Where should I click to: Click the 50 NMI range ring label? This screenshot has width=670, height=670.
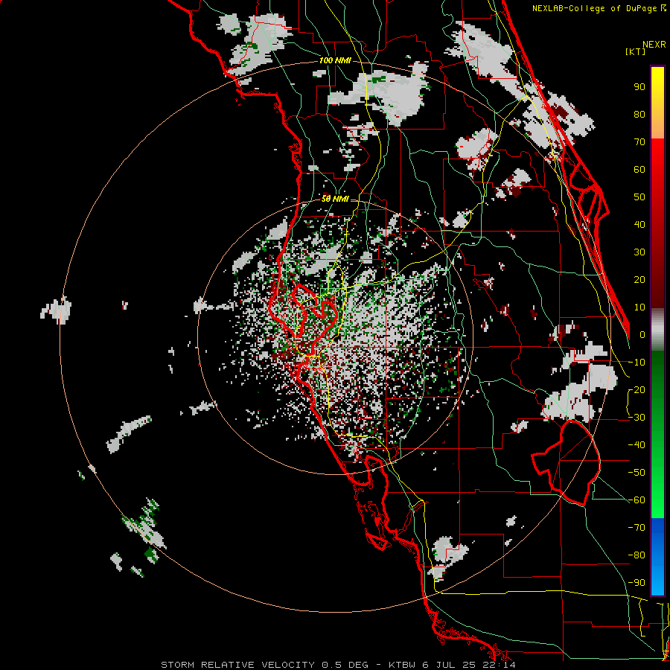[335, 199]
